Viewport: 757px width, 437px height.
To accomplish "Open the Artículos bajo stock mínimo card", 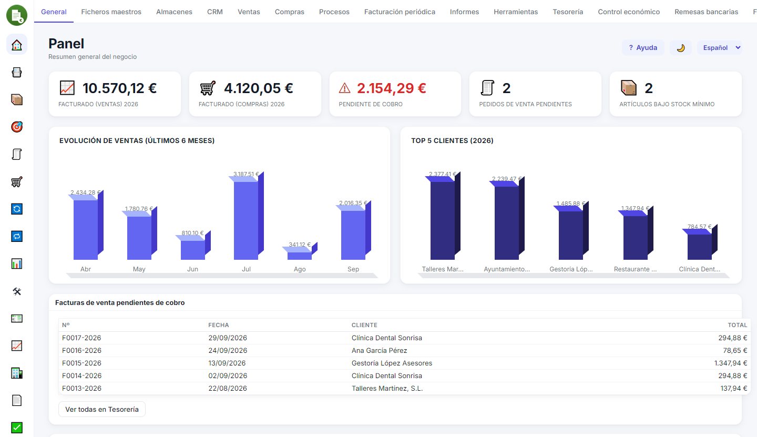I will [x=676, y=94].
